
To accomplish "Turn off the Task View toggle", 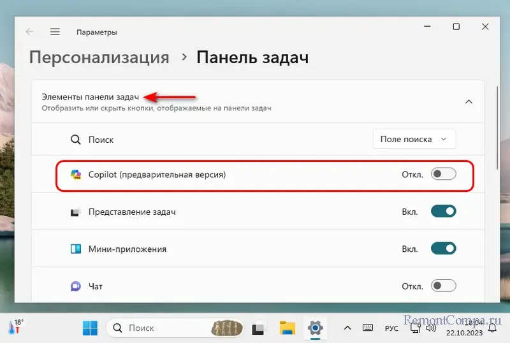I will click(x=444, y=212).
